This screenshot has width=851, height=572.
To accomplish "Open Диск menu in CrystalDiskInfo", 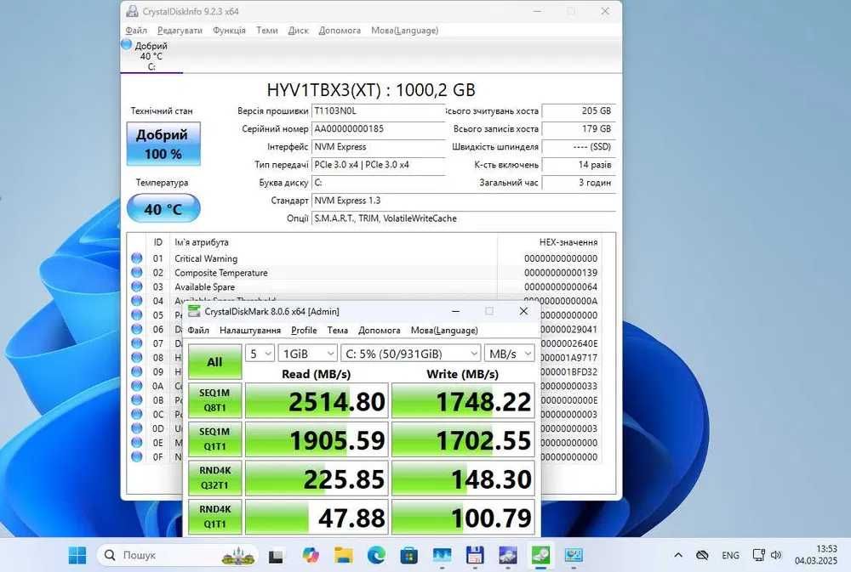I will coord(298,31).
